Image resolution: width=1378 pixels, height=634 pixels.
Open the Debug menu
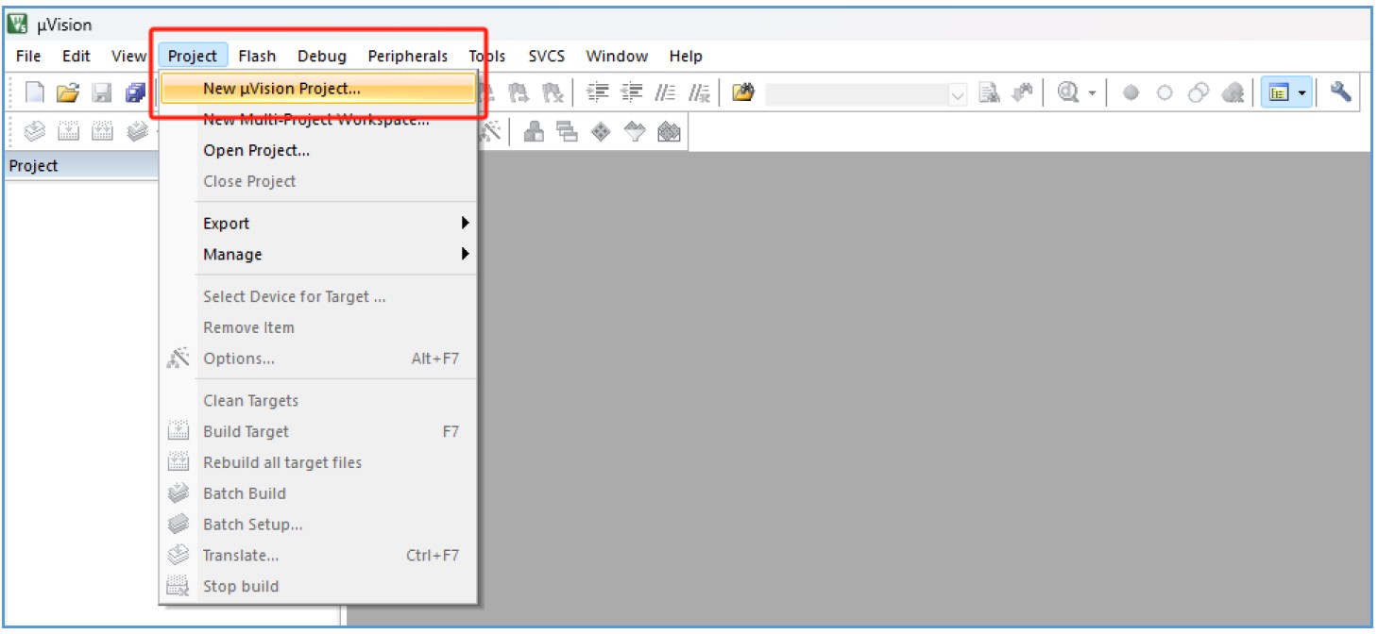[322, 56]
